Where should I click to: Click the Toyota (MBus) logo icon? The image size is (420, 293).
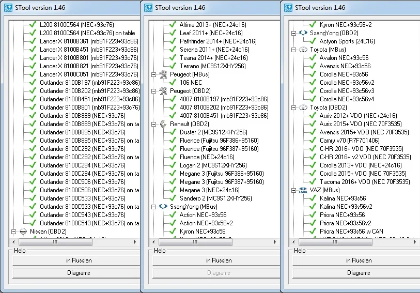pos(303,50)
